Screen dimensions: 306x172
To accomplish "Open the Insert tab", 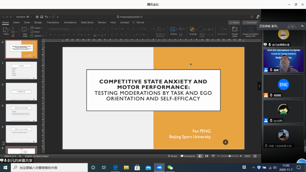I will click(16, 22).
